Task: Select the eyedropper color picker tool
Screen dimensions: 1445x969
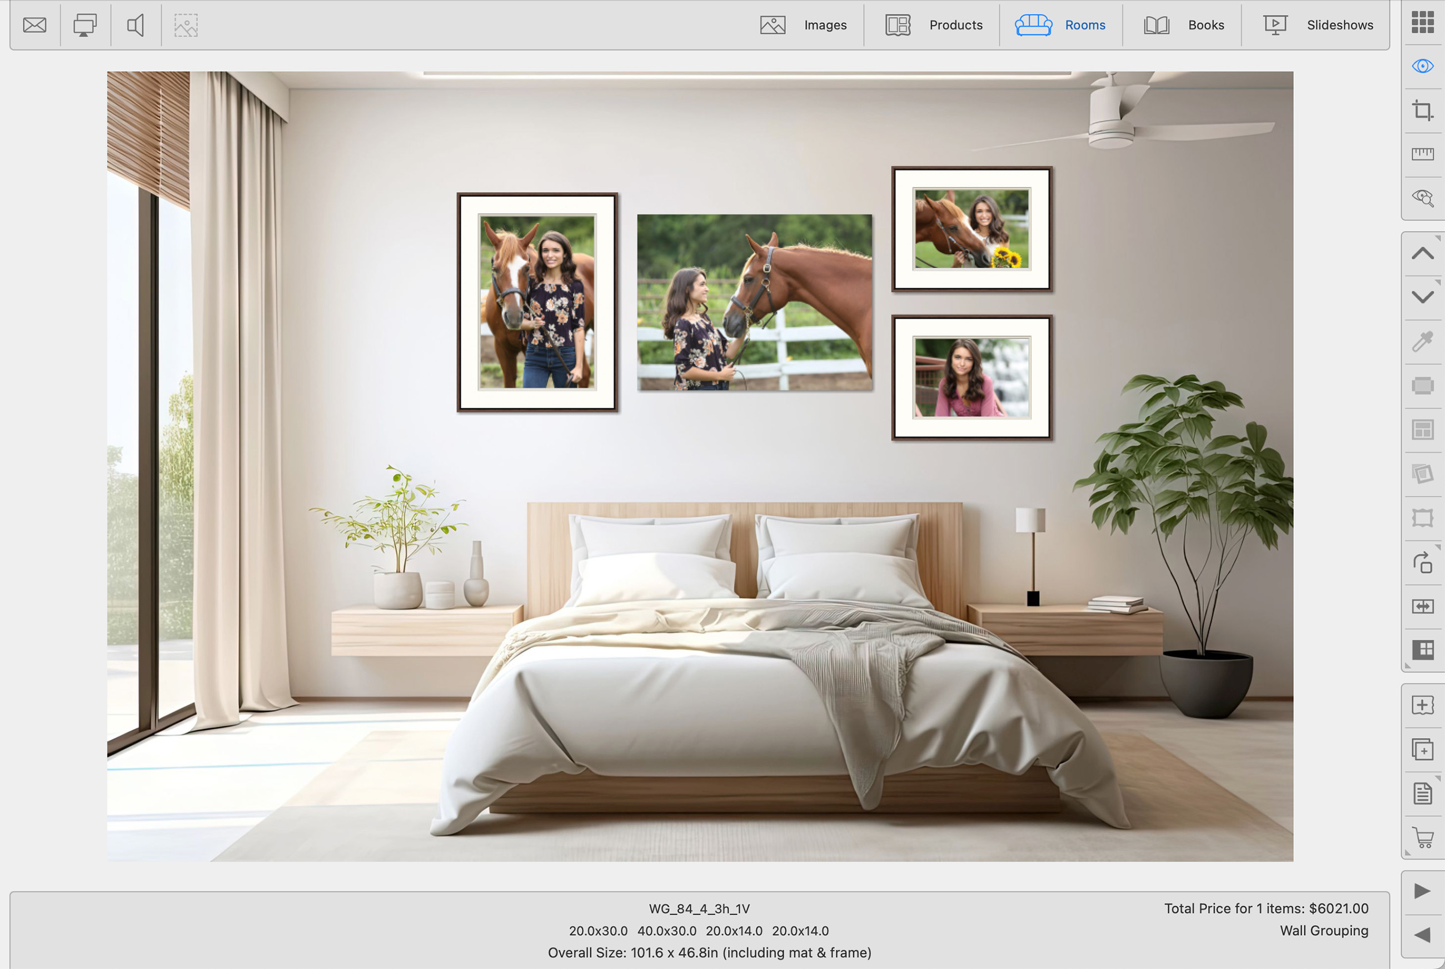Action: 1422,341
